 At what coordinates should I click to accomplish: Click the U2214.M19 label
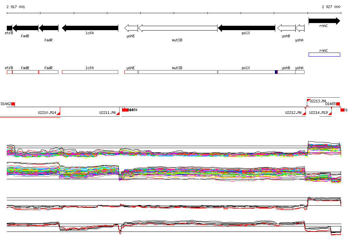[x=318, y=113]
